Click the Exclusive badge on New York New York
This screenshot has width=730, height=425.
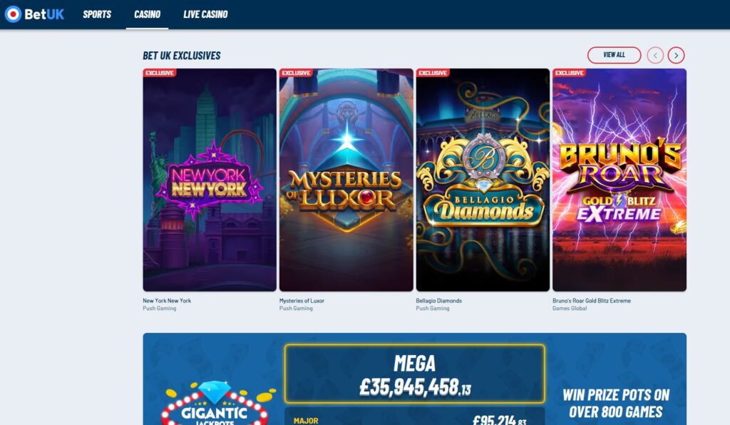159,73
